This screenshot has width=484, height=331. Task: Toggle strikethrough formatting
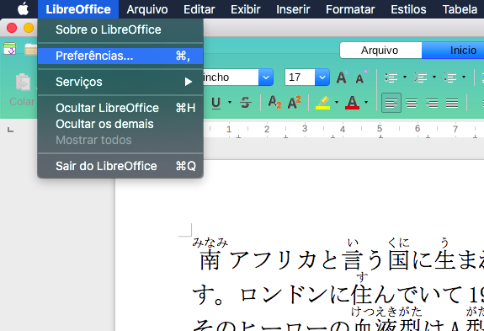point(246,103)
